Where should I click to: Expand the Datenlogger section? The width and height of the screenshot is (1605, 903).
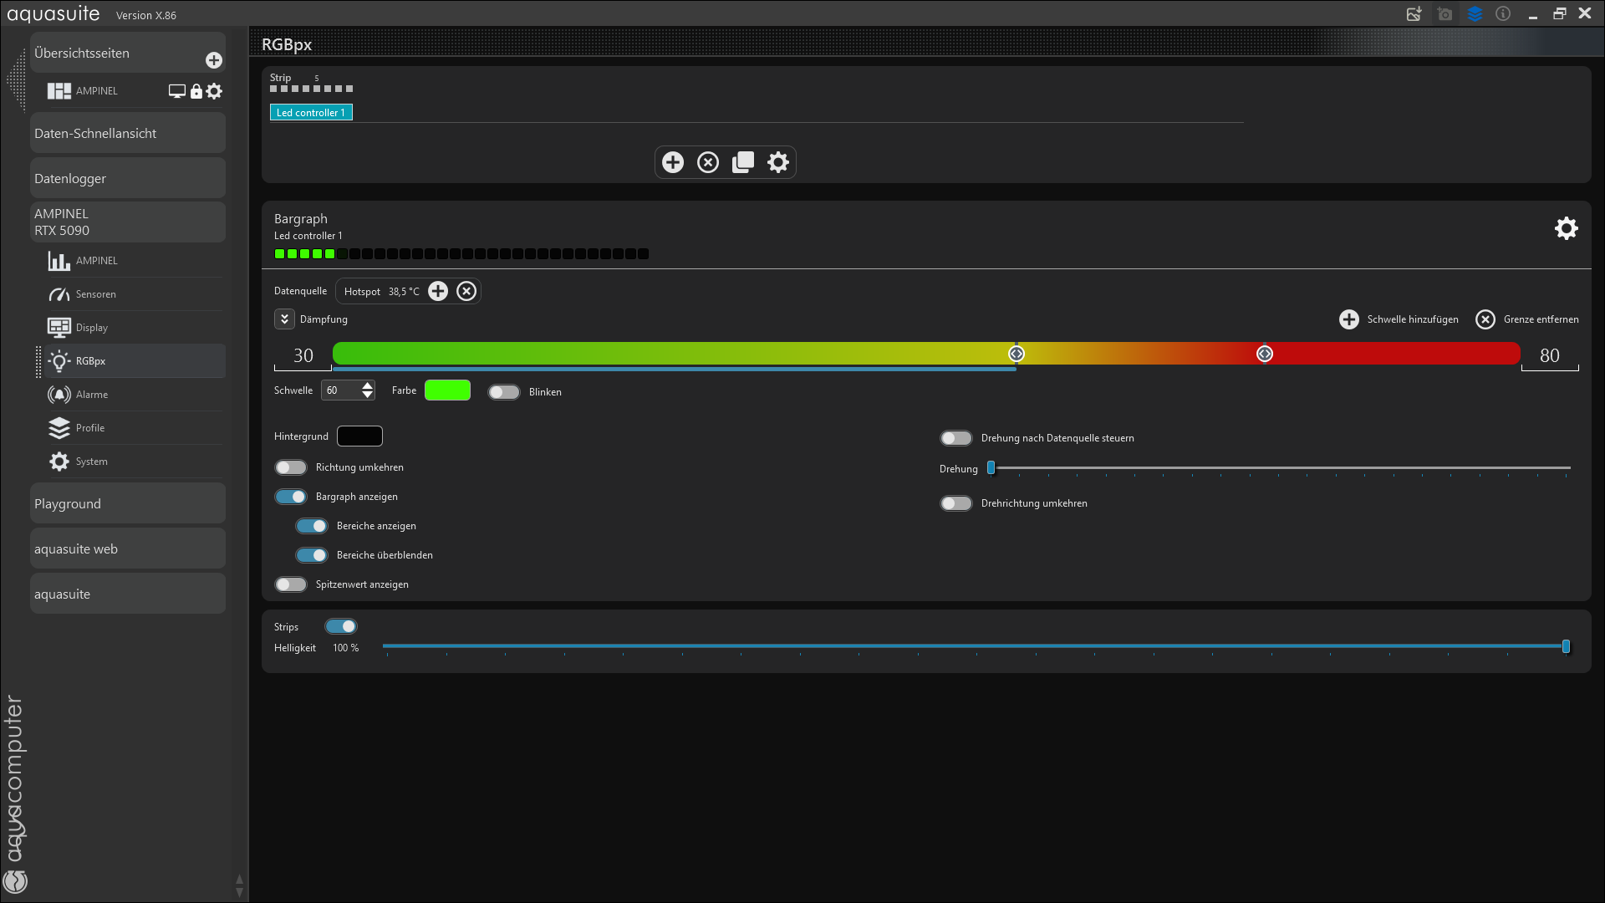70,178
